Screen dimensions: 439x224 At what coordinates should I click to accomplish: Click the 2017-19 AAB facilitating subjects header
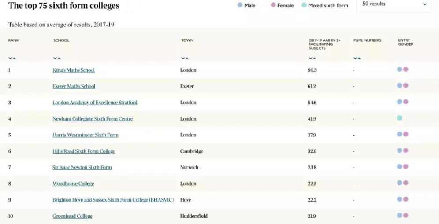325,44
